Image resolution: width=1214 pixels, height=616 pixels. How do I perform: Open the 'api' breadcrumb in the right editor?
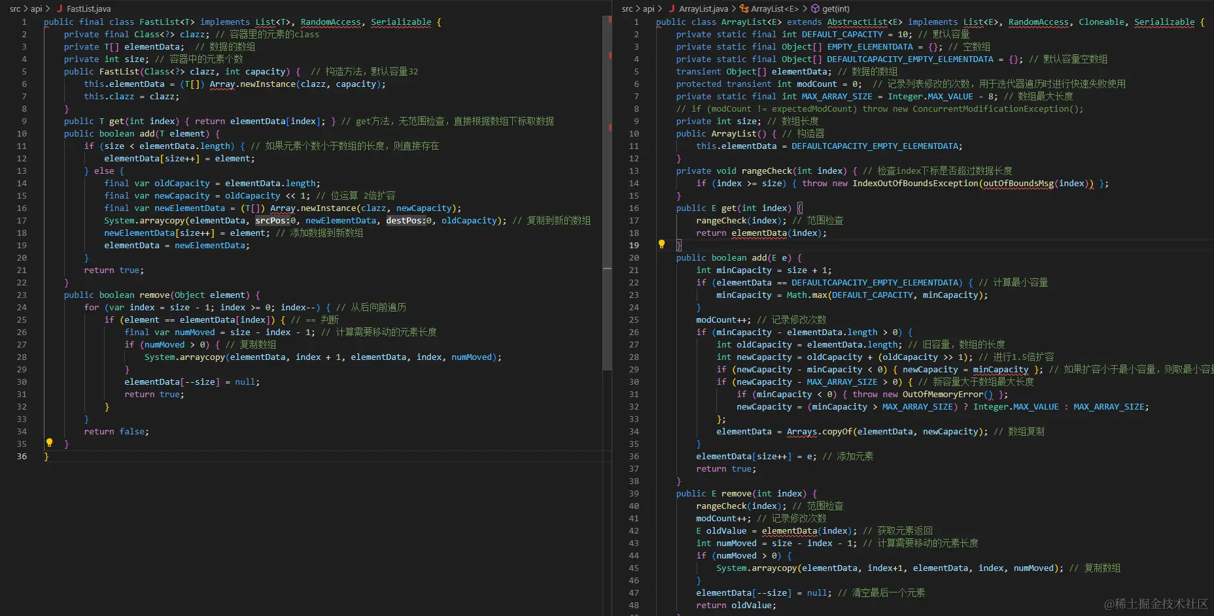tap(649, 9)
